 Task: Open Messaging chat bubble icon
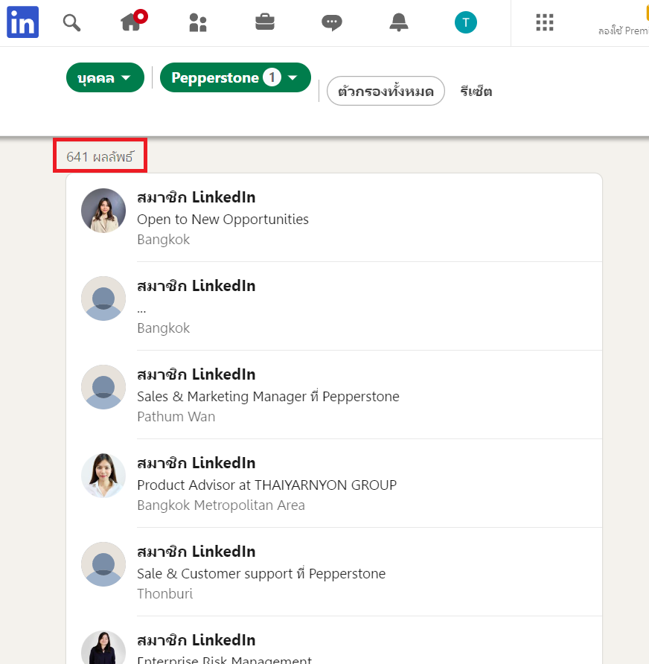click(x=332, y=23)
